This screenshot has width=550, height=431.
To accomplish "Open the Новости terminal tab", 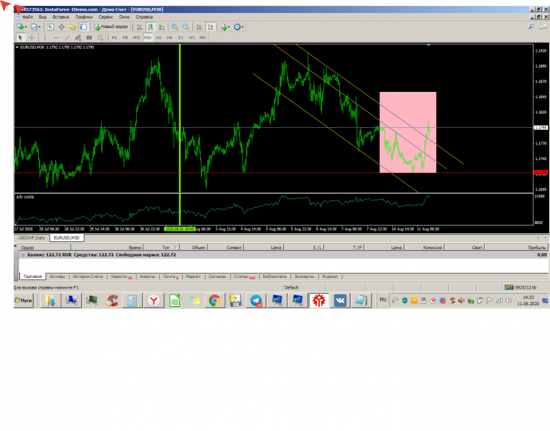I will pyautogui.click(x=121, y=277).
